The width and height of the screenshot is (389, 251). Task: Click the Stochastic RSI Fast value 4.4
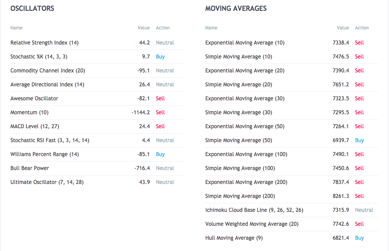tap(146, 140)
